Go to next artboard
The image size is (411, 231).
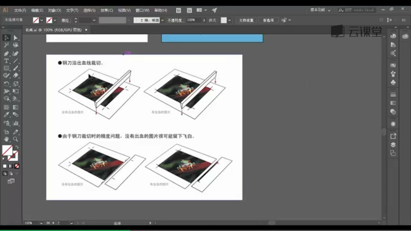coord(78,223)
